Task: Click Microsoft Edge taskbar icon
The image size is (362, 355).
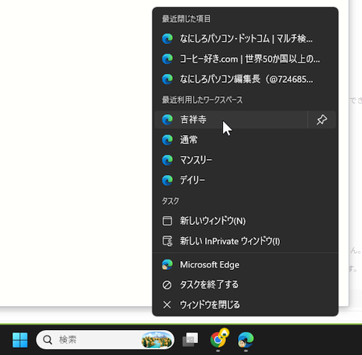Action: pos(245,340)
